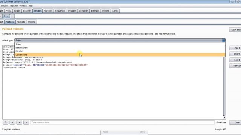
Task: Click the Start attack button
Action: coord(235,30)
